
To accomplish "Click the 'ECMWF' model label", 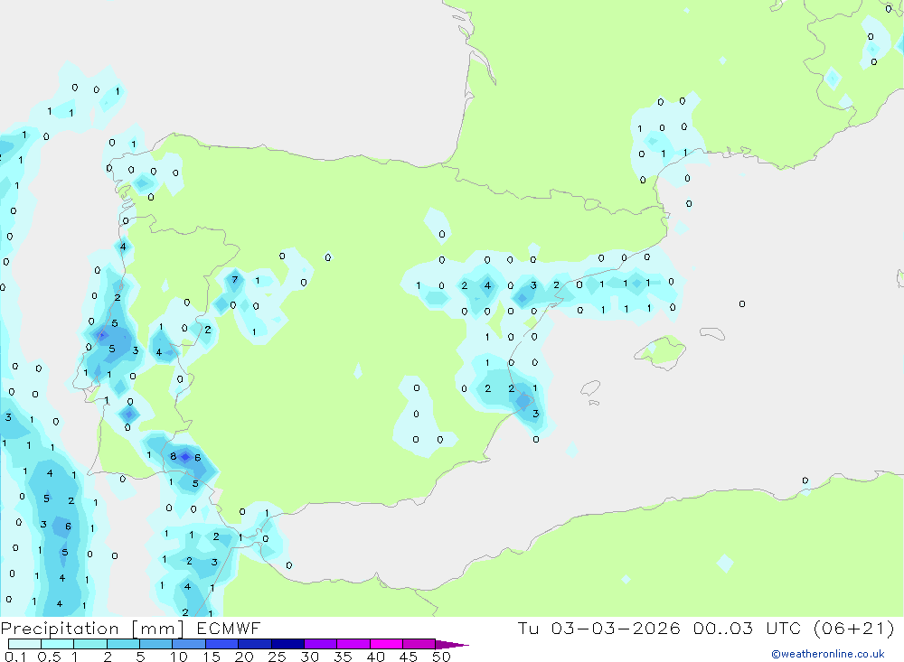I will click(229, 629).
